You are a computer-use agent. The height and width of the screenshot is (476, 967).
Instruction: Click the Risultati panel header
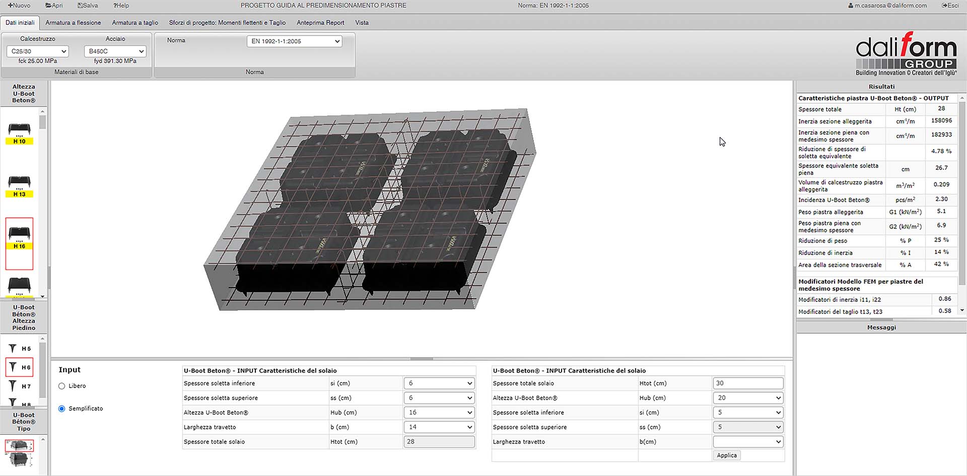coord(881,87)
